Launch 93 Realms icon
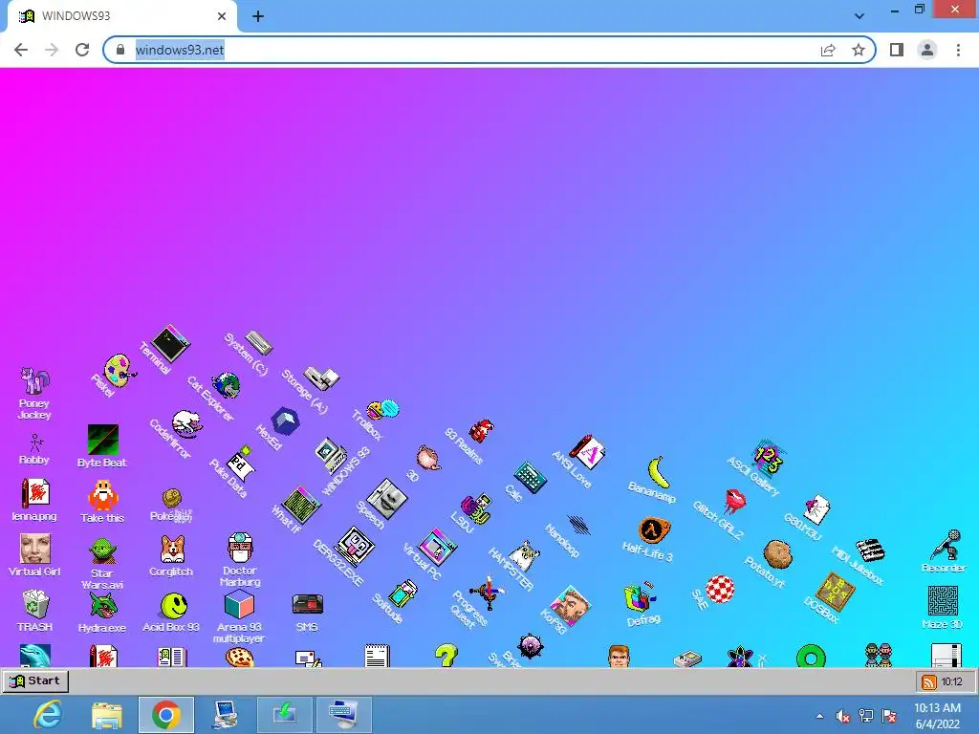The height and width of the screenshot is (734, 979). coord(482,430)
